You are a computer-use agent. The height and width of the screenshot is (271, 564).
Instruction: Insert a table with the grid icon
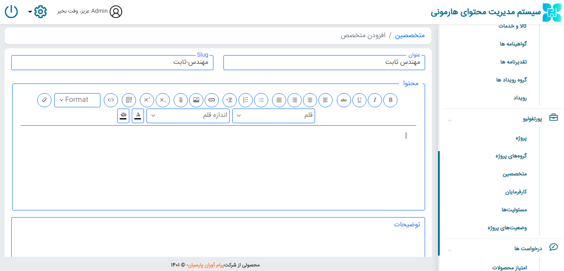pyautogui.click(x=129, y=100)
